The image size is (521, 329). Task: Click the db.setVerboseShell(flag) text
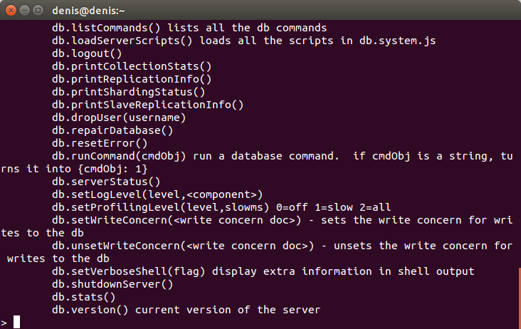point(128,271)
